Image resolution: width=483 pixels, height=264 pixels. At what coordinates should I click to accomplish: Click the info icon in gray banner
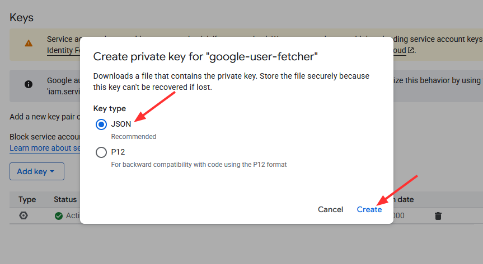(x=29, y=84)
